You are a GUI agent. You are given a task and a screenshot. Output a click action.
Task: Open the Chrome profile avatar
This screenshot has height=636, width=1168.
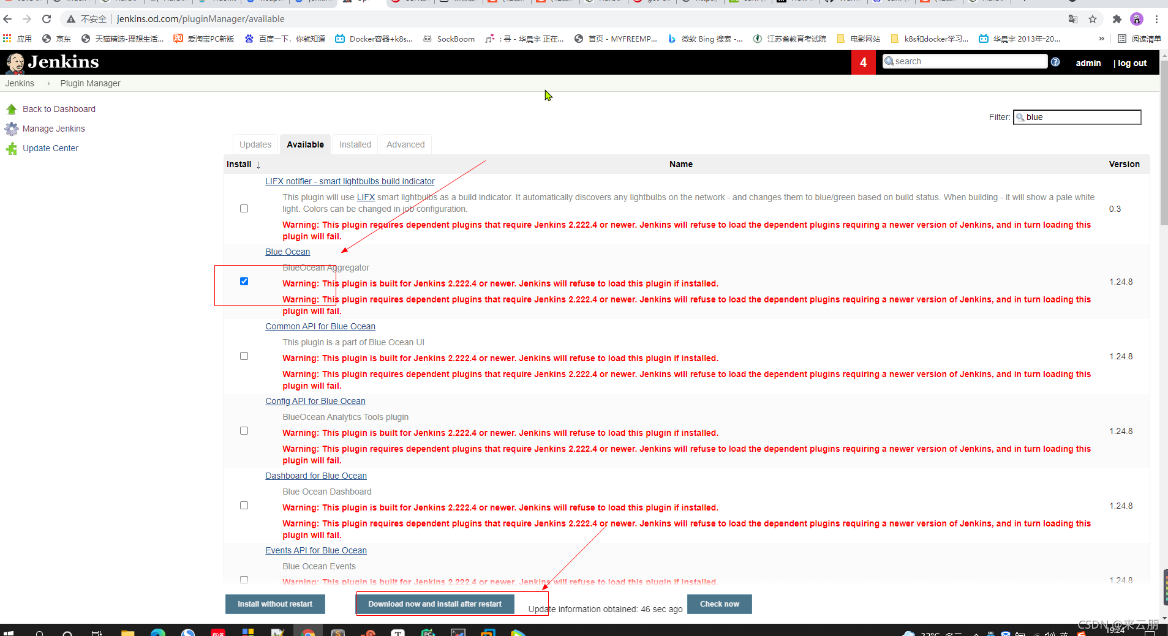[x=1136, y=19]
